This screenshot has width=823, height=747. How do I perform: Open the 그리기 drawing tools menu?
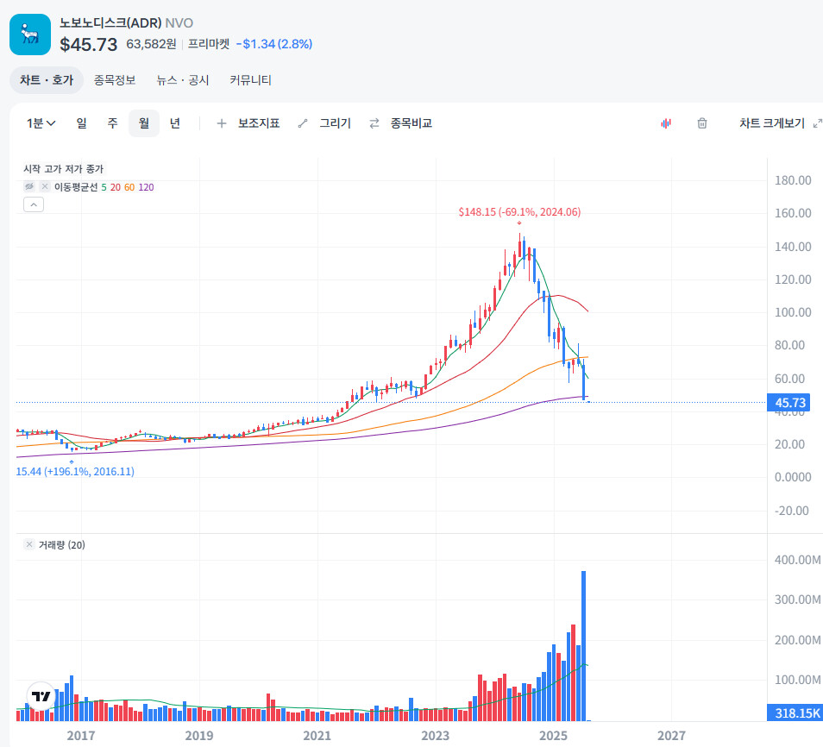[x=324, y=123]
